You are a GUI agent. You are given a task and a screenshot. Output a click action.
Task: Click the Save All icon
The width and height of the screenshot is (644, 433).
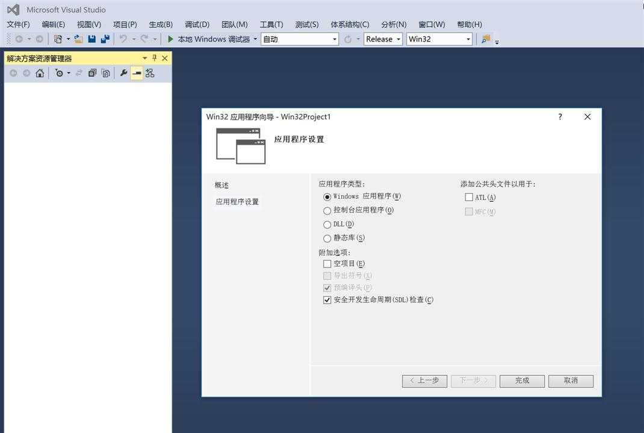pos(105,39)
